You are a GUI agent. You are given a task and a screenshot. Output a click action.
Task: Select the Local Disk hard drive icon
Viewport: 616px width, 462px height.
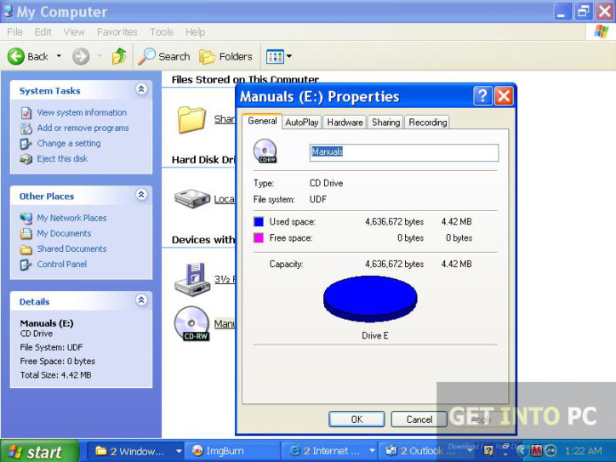click(192, 198)
